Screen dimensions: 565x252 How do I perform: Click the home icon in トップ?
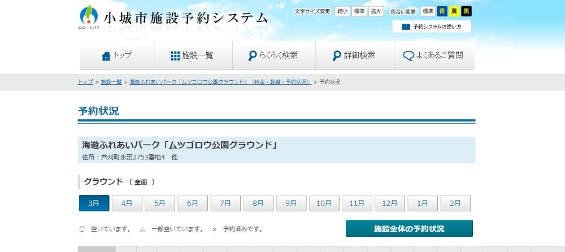tap(106, 56)
